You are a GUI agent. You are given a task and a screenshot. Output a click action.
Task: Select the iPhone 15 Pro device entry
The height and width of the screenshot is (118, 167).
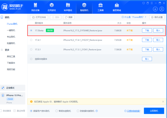[x=13, y=98]
